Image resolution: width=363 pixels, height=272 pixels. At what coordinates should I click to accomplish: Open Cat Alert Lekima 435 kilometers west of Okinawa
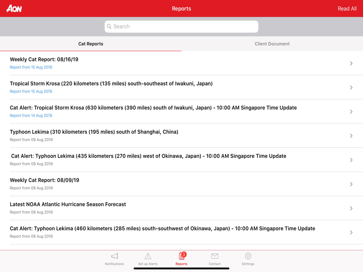point(181,160)
